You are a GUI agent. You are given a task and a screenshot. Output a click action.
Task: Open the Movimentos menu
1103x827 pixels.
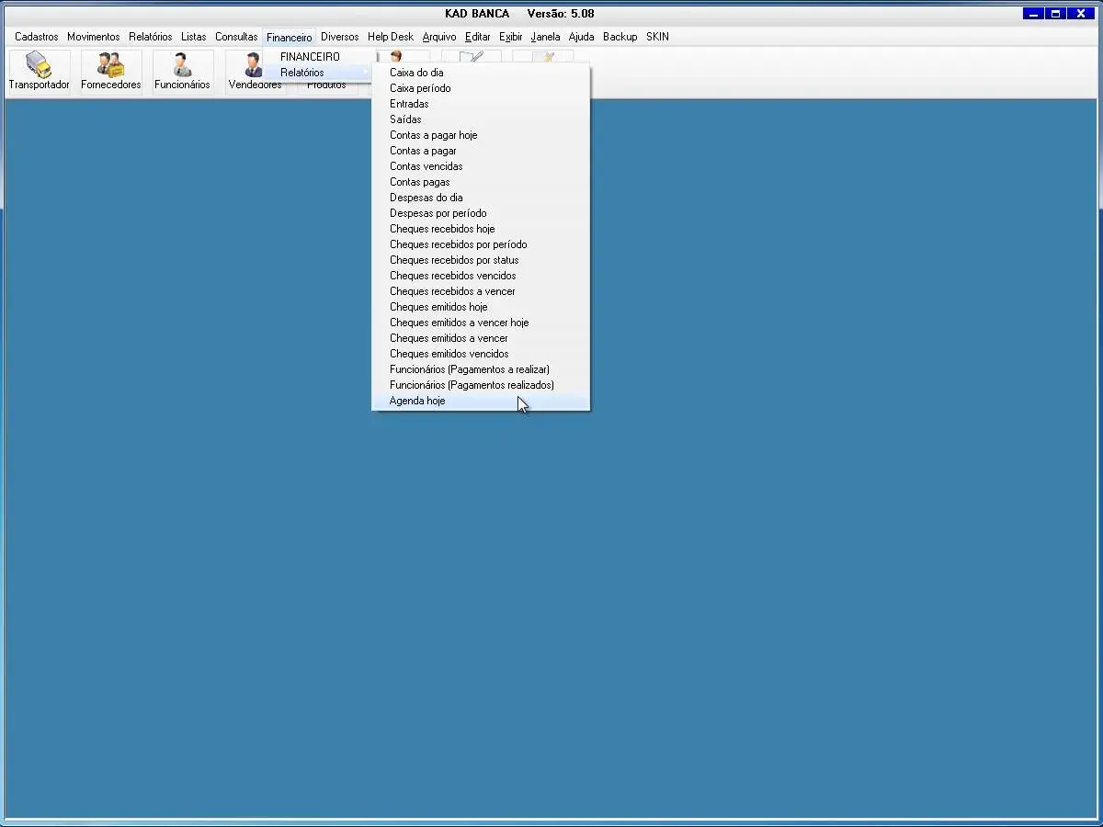tap(93, 38)
